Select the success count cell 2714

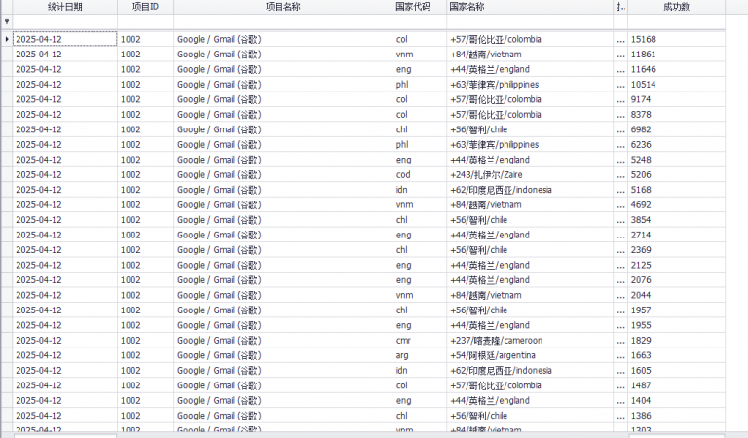676,235
